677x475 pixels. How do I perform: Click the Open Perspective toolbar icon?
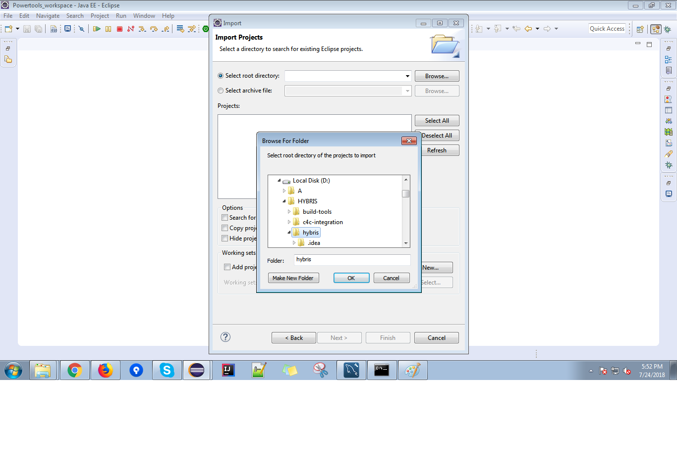tap(640, 29)
